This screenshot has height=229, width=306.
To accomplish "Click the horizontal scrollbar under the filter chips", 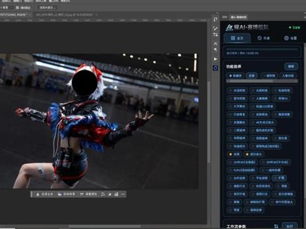I will (x=262, y=81).
